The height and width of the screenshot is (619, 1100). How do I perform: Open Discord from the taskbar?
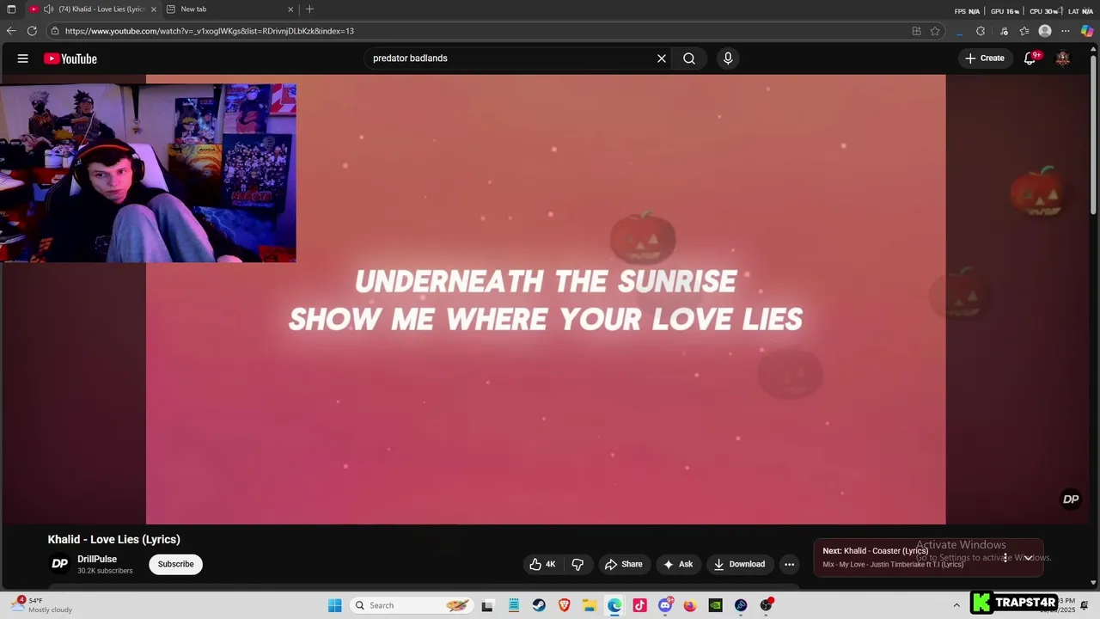pyautogui.click(x=665, y=605)
